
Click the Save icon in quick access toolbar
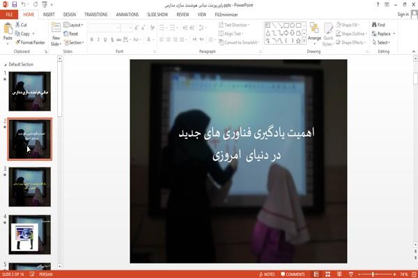click(x=15, y=5)
